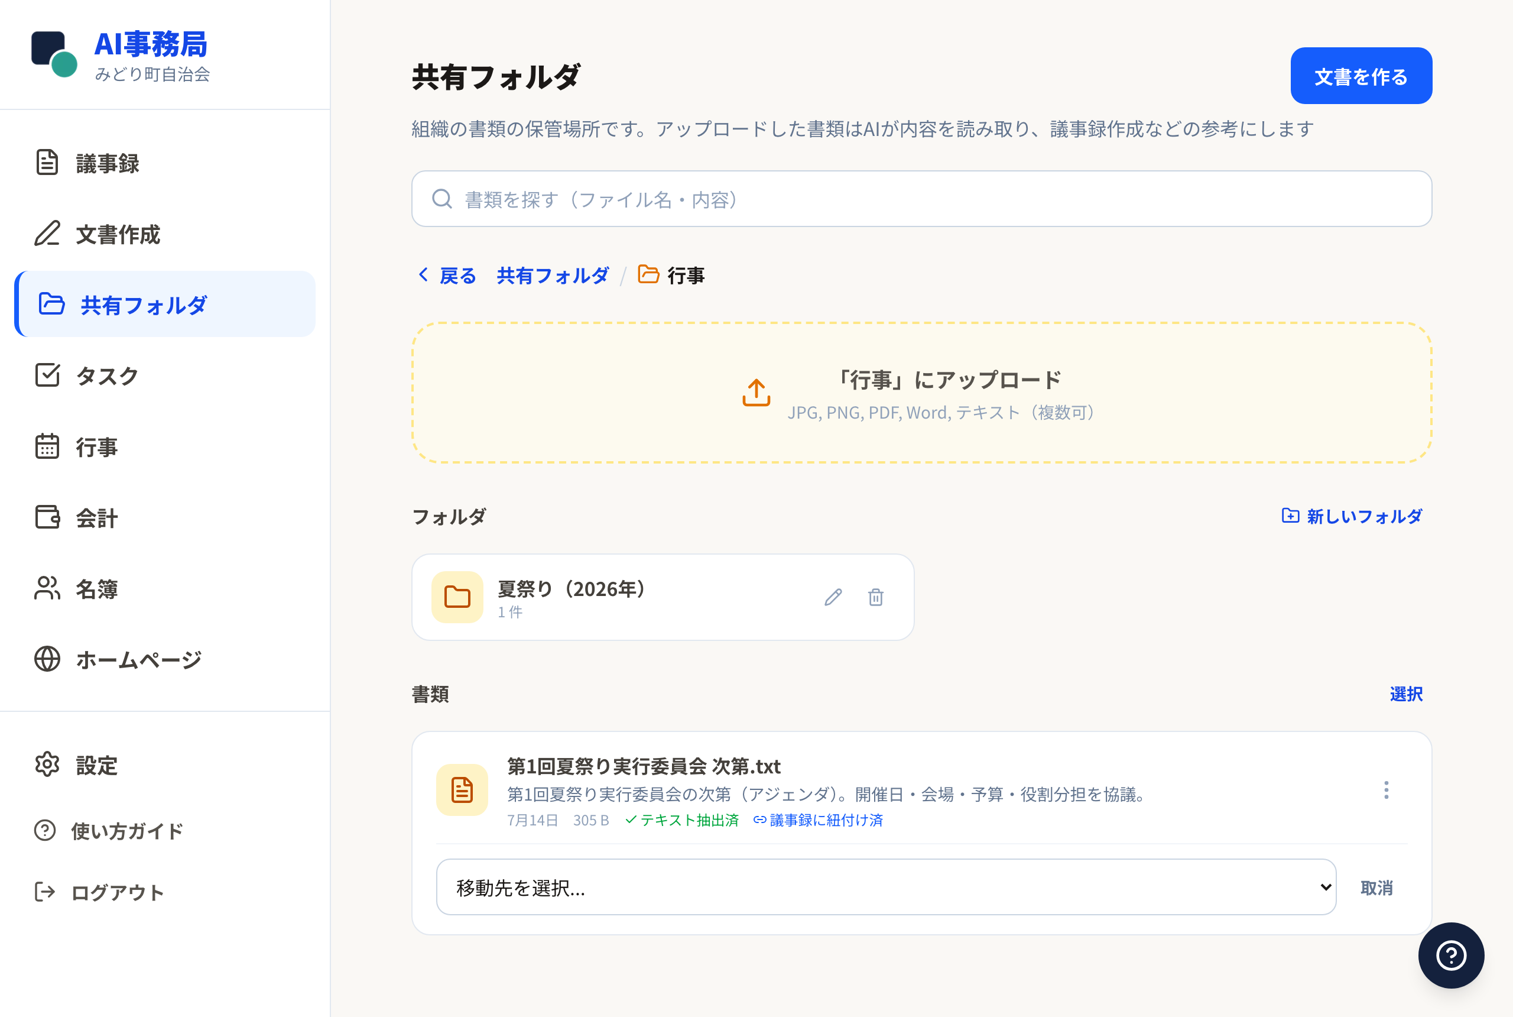The height and width of the screenshot is (1017, 1513).
Task: Open 会計 in the sidebar
Action: [x=165, y=517]
